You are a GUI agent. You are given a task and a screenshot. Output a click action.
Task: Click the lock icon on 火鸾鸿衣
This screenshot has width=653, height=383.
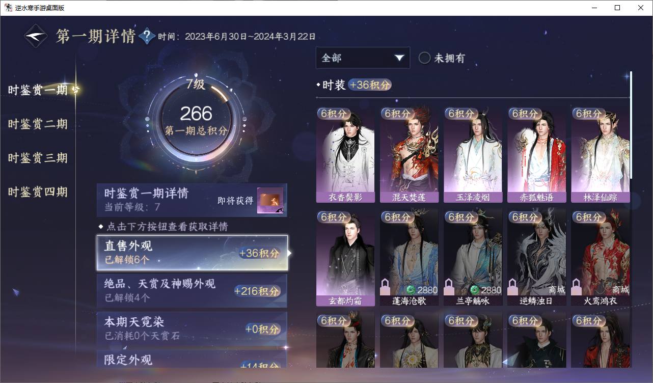576,287
